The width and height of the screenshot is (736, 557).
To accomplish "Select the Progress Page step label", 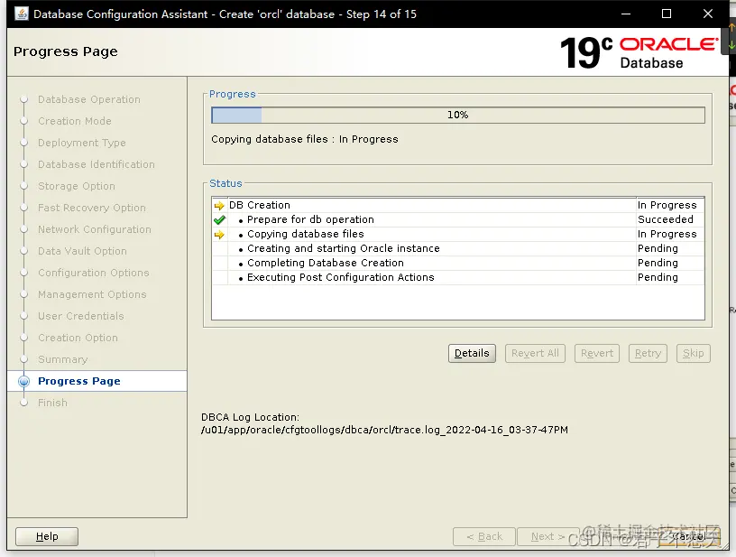I will click(78, 381).
